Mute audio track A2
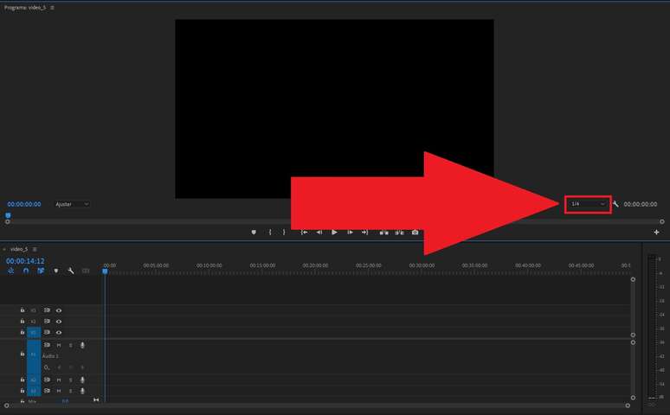Viewport: 670px width, 415px height. pyautogui.click(x=59, y=380)
